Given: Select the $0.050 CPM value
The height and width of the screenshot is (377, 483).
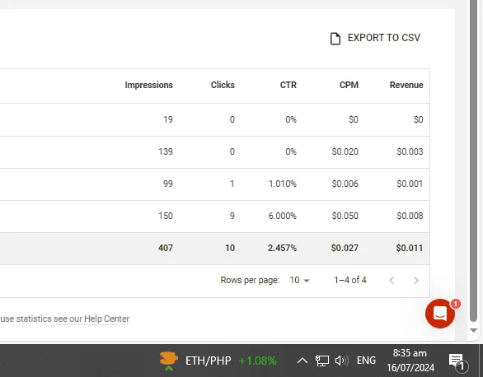Looking at the screenshot, I should [x=345, y=216].
